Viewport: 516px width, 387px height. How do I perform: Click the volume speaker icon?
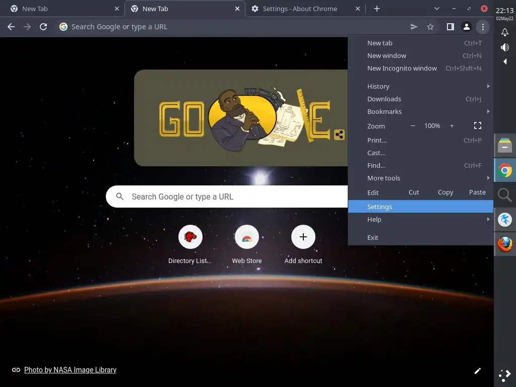click(504, 47)
